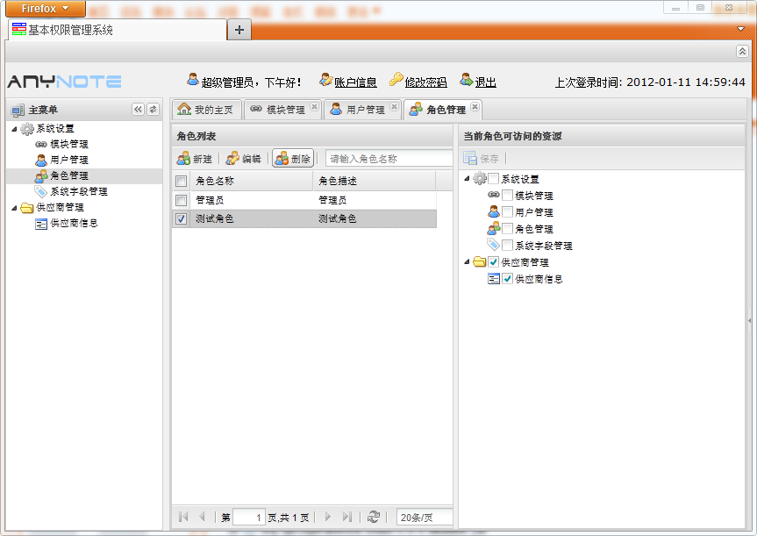Screen dimensions: 757x536
Task: Uncheck the 测试角色 row checkbox
Action: point(181,218)
